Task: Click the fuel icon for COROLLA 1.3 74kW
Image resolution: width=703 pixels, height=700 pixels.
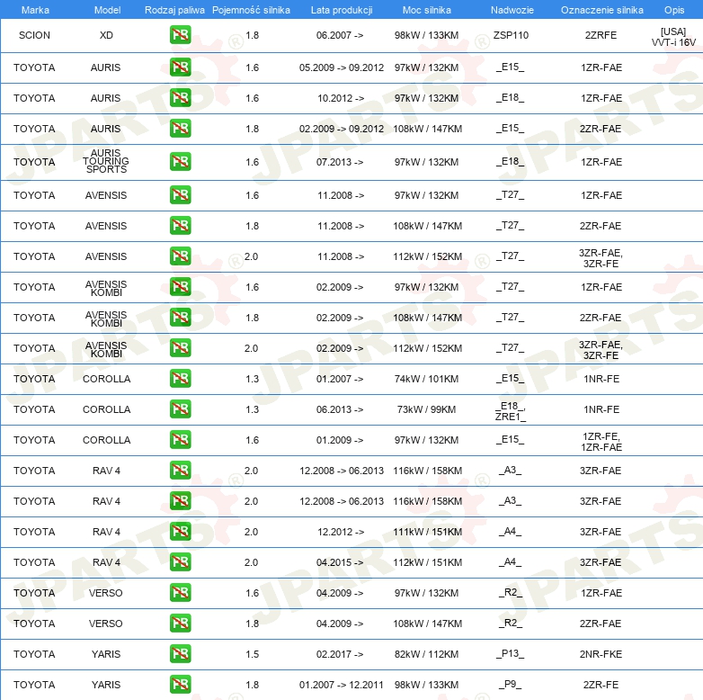Action: 180,379
